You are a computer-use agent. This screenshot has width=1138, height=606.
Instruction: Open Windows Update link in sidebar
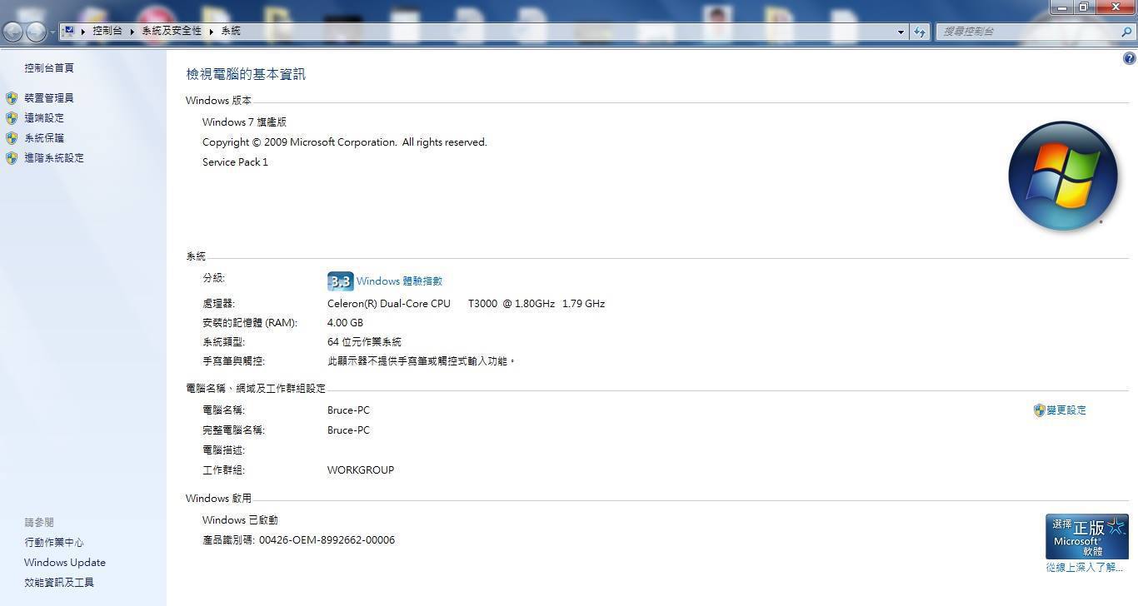(65, 562)
